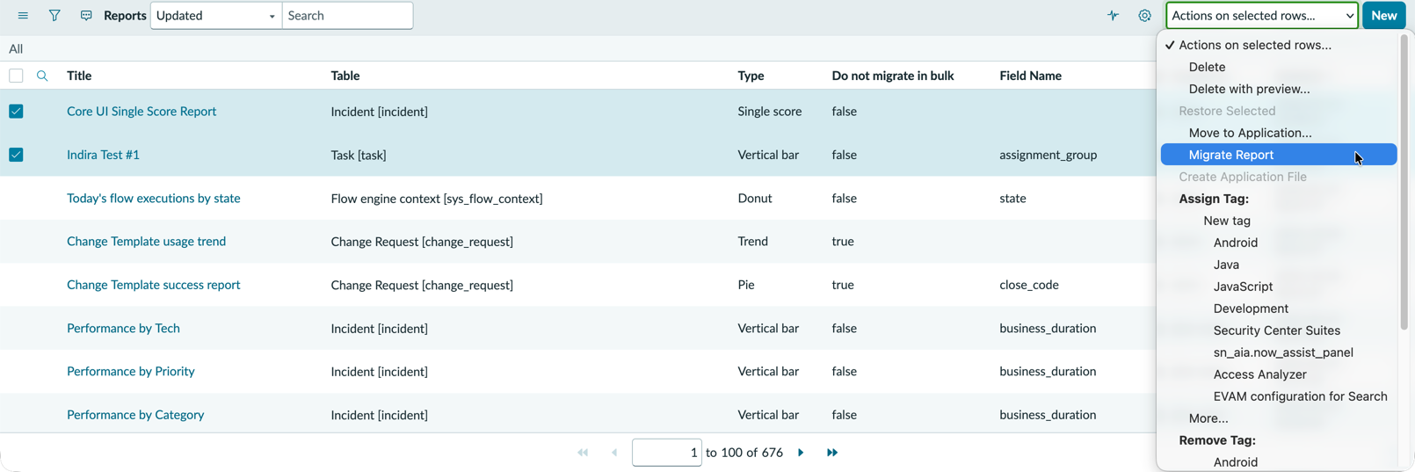The image size is (1415, 472).
Task: Sort by Do not migrate in bulk header
Action: [892, 76]
